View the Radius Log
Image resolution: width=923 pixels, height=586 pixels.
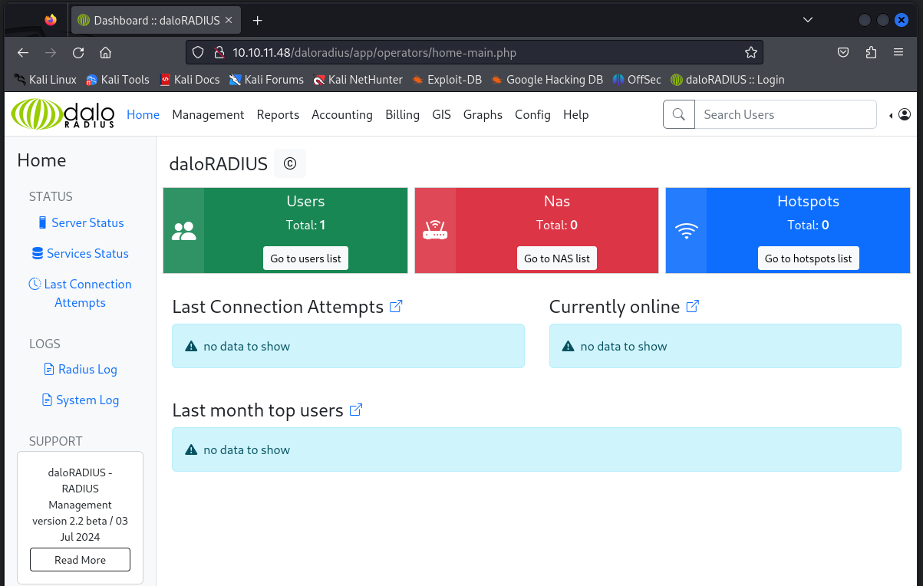click(x=87, y=369)
